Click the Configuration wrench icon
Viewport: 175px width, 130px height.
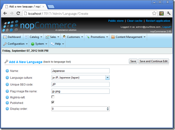click(x=5, y=44)
